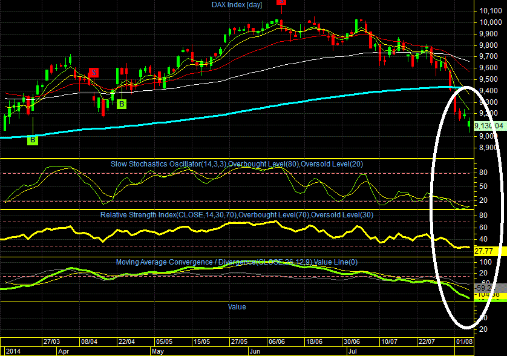The width and height of the screenshot is (507, 356).
Task: Click the Jul month label on timeline
Action: point(353,352)
